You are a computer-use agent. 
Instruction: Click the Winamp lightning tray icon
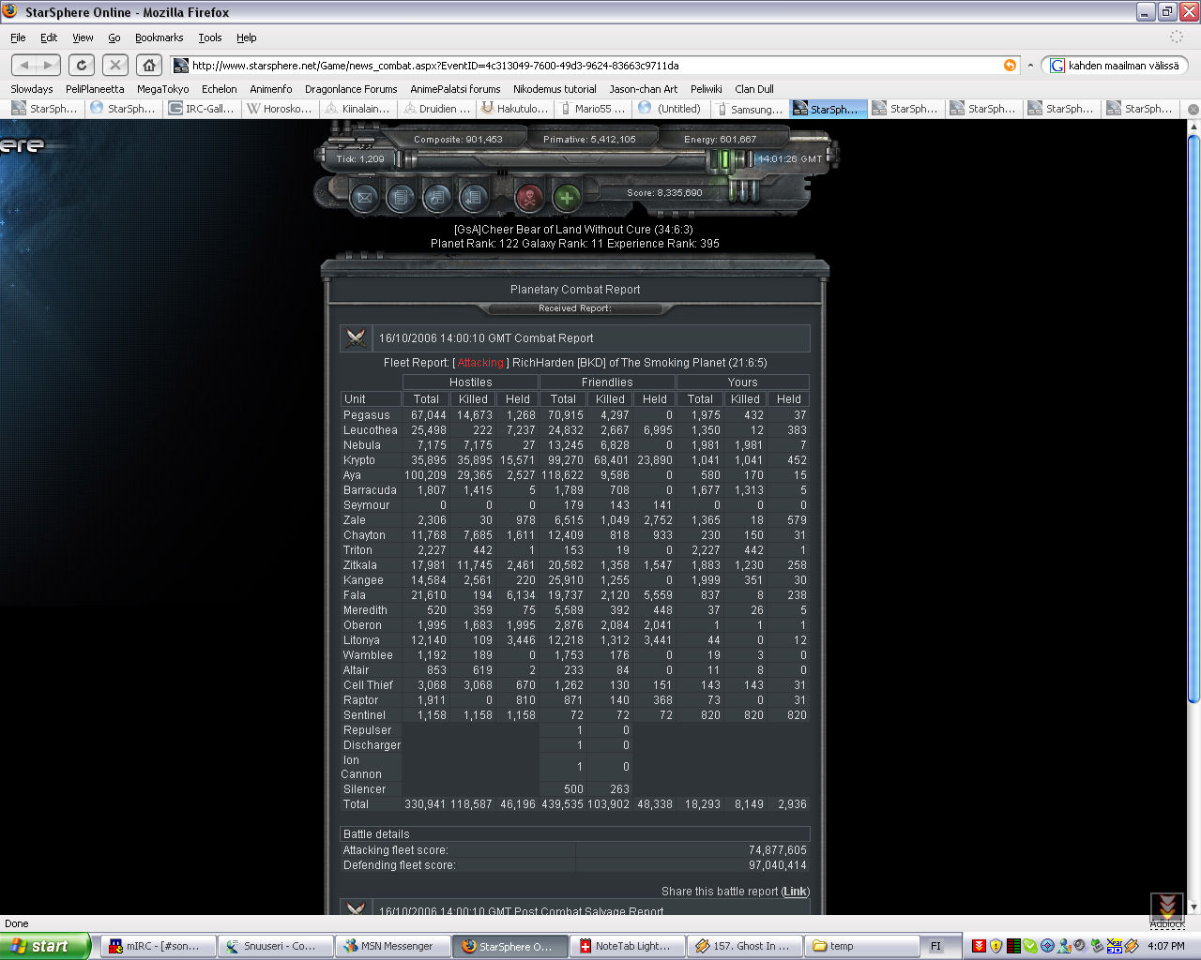pos(1132,946)
